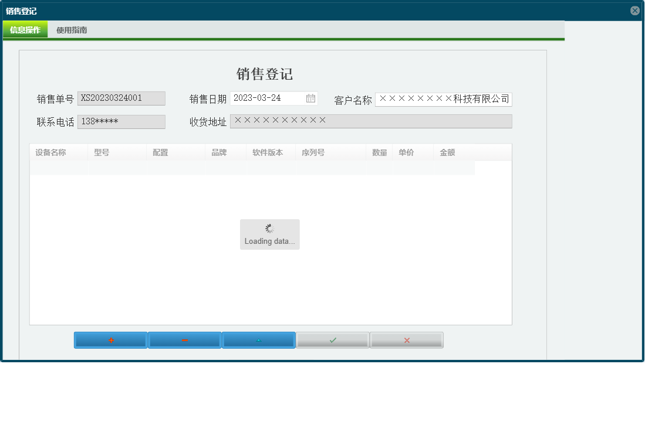Click the 单价 column header
The width and height of the screenshot is (645, 432).
coord(405,152)
